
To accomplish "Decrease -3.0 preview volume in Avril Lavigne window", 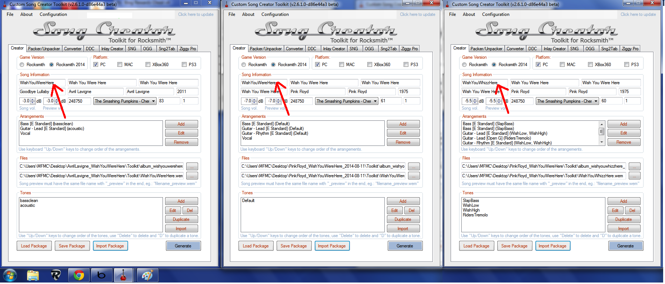I will tap(57, 103).
